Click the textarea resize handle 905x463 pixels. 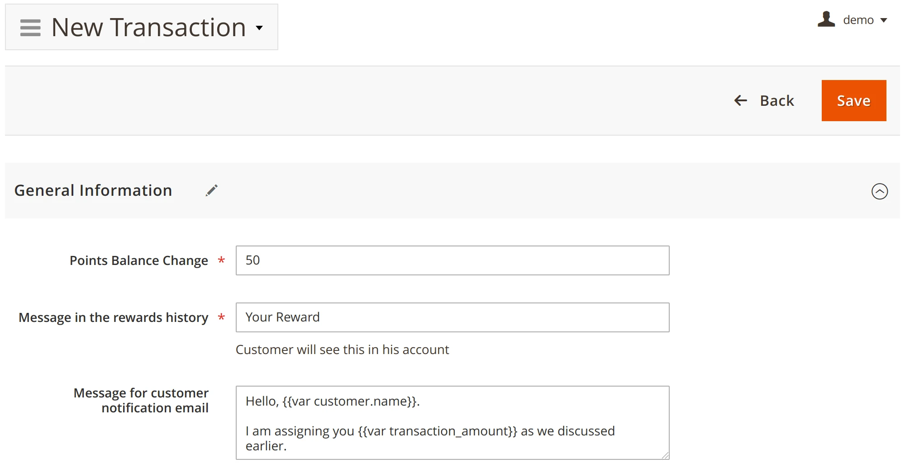[665, 455]
